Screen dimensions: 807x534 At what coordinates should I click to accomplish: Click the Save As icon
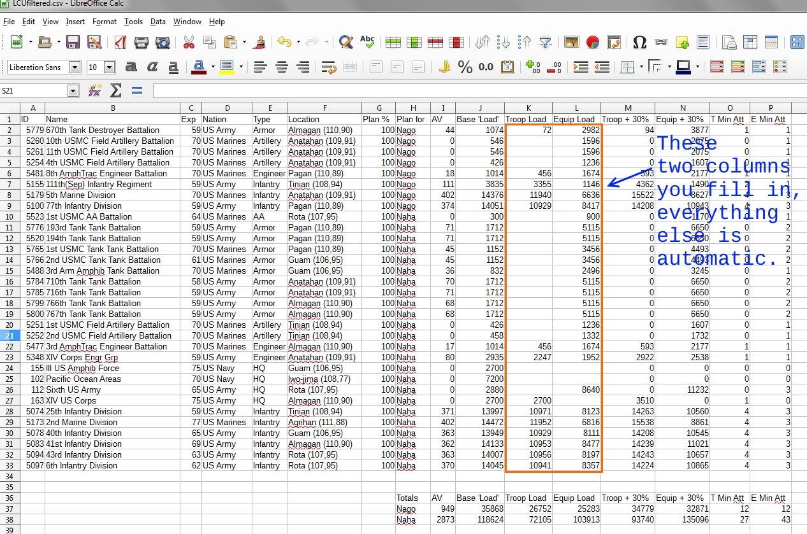point(94,43)
